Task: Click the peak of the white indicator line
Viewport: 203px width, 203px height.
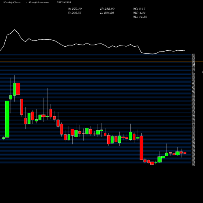Action: coord(15,30)
